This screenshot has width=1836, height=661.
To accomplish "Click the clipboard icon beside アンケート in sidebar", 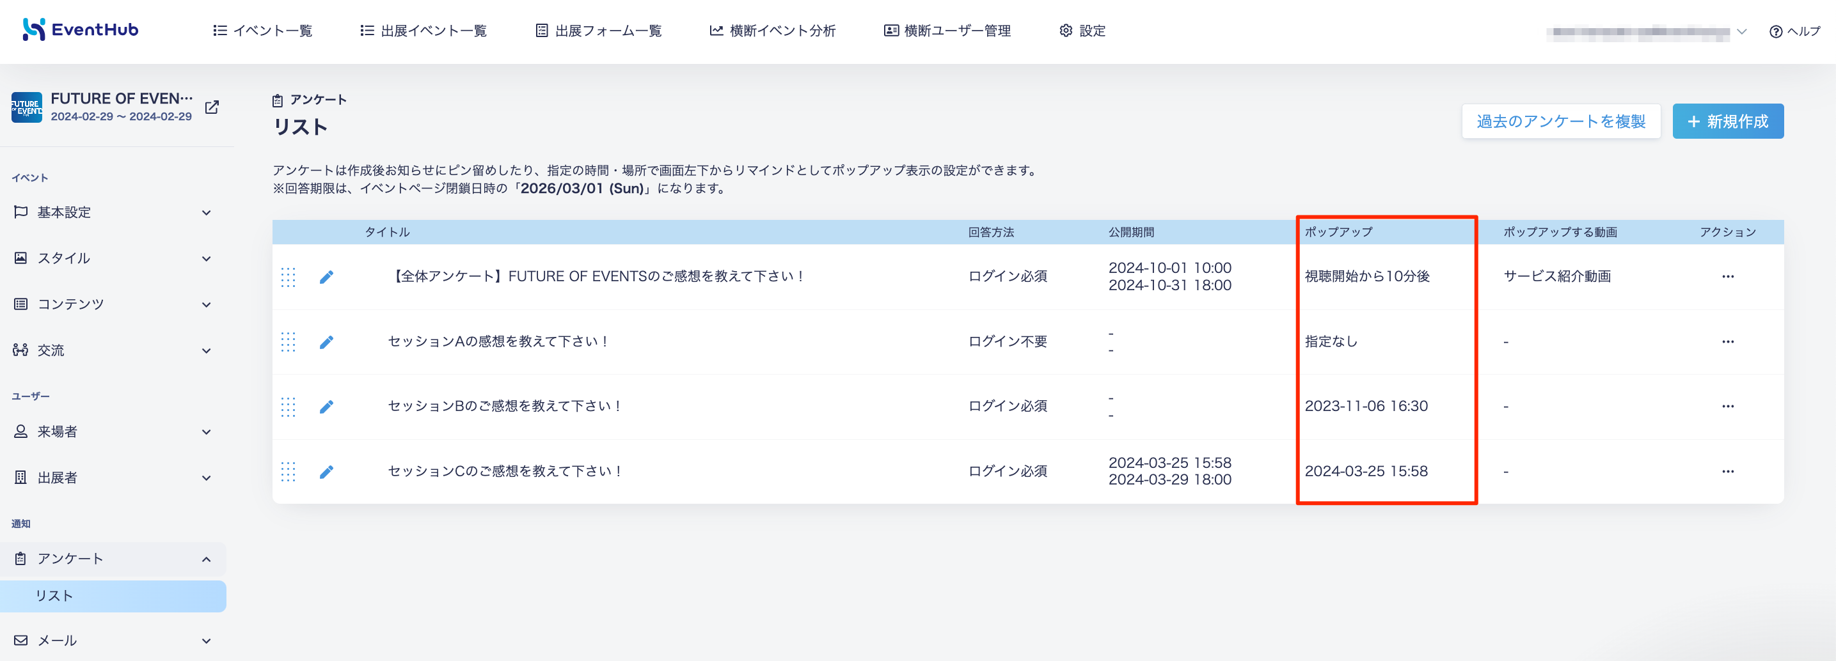I will (x=20, y=559).
